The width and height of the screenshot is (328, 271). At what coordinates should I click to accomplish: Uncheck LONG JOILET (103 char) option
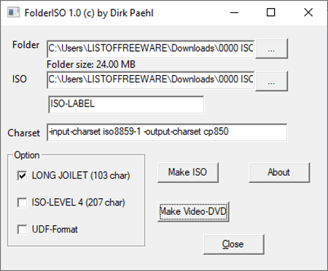[x=22, y=176]
